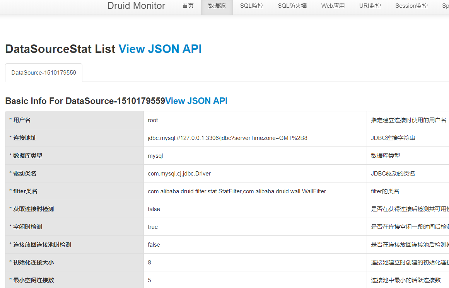Select the value 8 for 初始化连接大小
The image size is (449, 288).
[150, 262]
